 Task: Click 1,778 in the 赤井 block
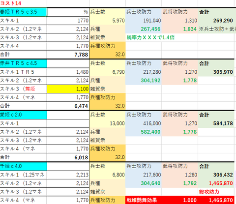pyautogui.click(x=180, y=81)
